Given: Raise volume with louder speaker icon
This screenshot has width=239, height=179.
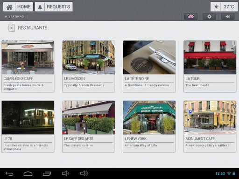Looking at the screenshot, I should pyautogui.click(x=84, y=173).
